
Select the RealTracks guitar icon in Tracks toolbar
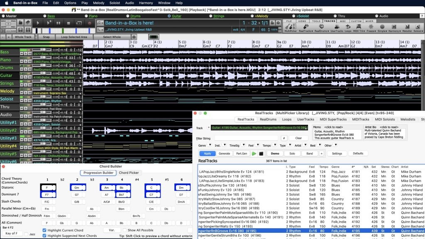pos(306,27)
